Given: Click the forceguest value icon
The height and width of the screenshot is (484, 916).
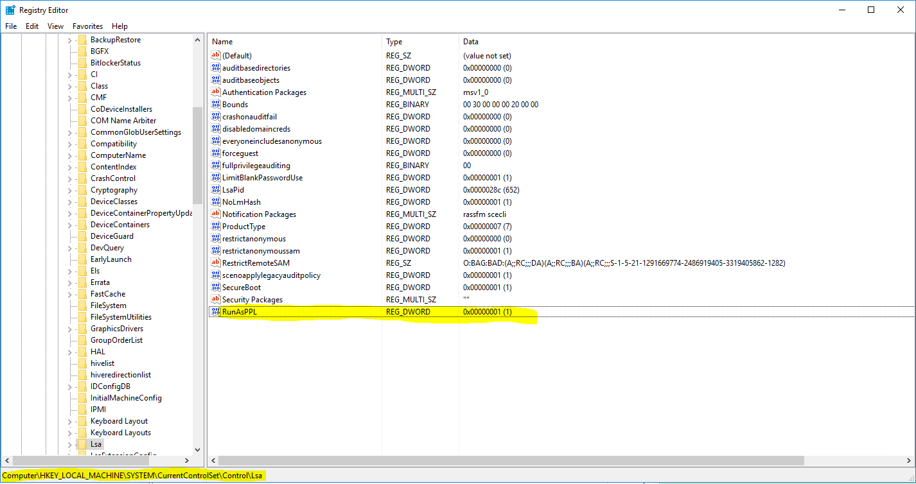Looking at the screenshot, I should (x=216, y=153).
